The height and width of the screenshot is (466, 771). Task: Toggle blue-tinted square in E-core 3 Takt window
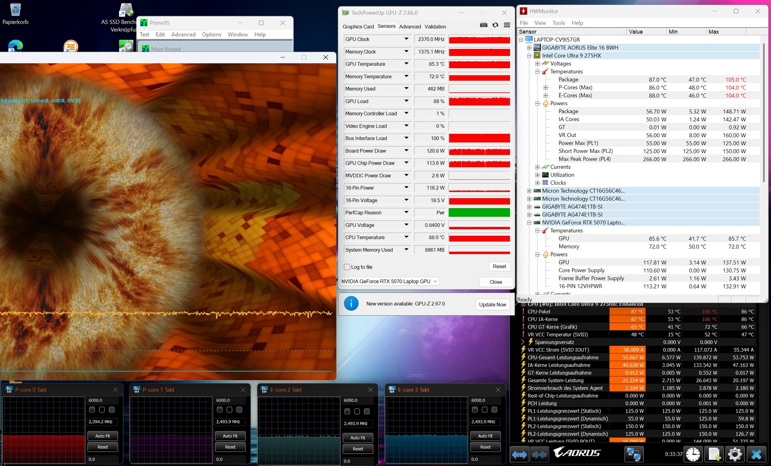click(494, 409)
